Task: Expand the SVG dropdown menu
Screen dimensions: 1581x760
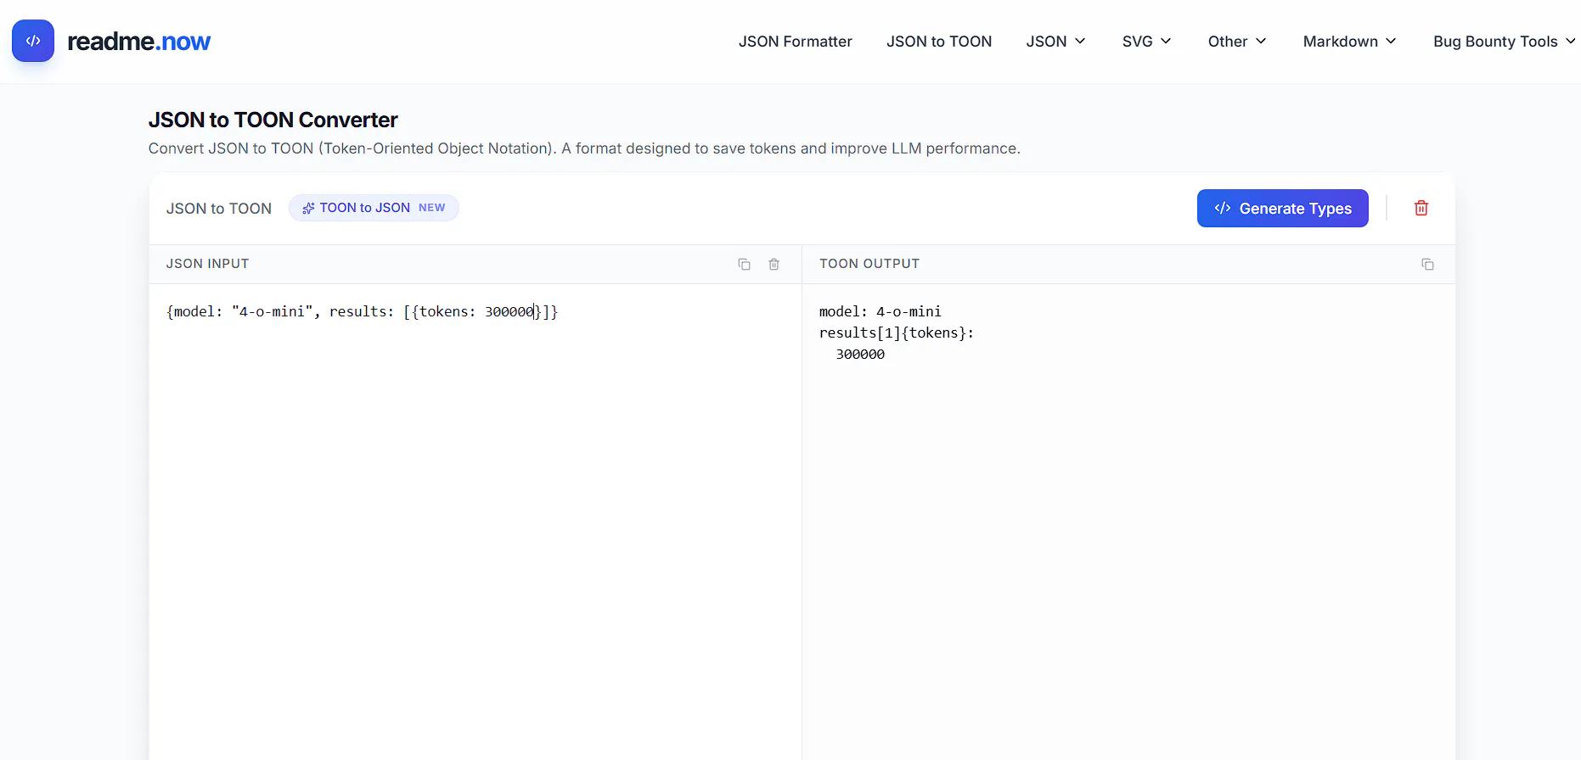Action: tap(1146, 42)
